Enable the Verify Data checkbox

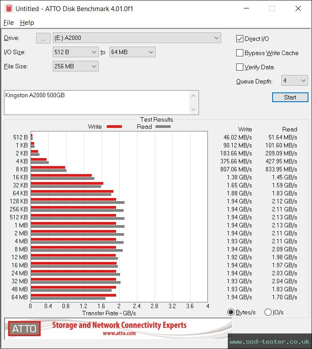(x=240, y=67)
